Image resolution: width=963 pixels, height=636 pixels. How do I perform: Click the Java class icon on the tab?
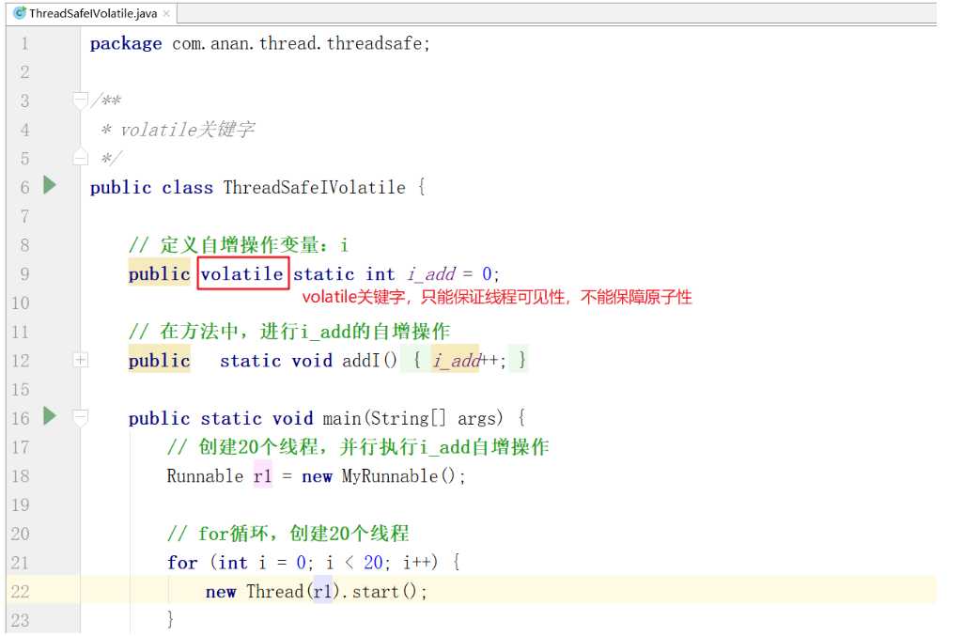point(20,13)
